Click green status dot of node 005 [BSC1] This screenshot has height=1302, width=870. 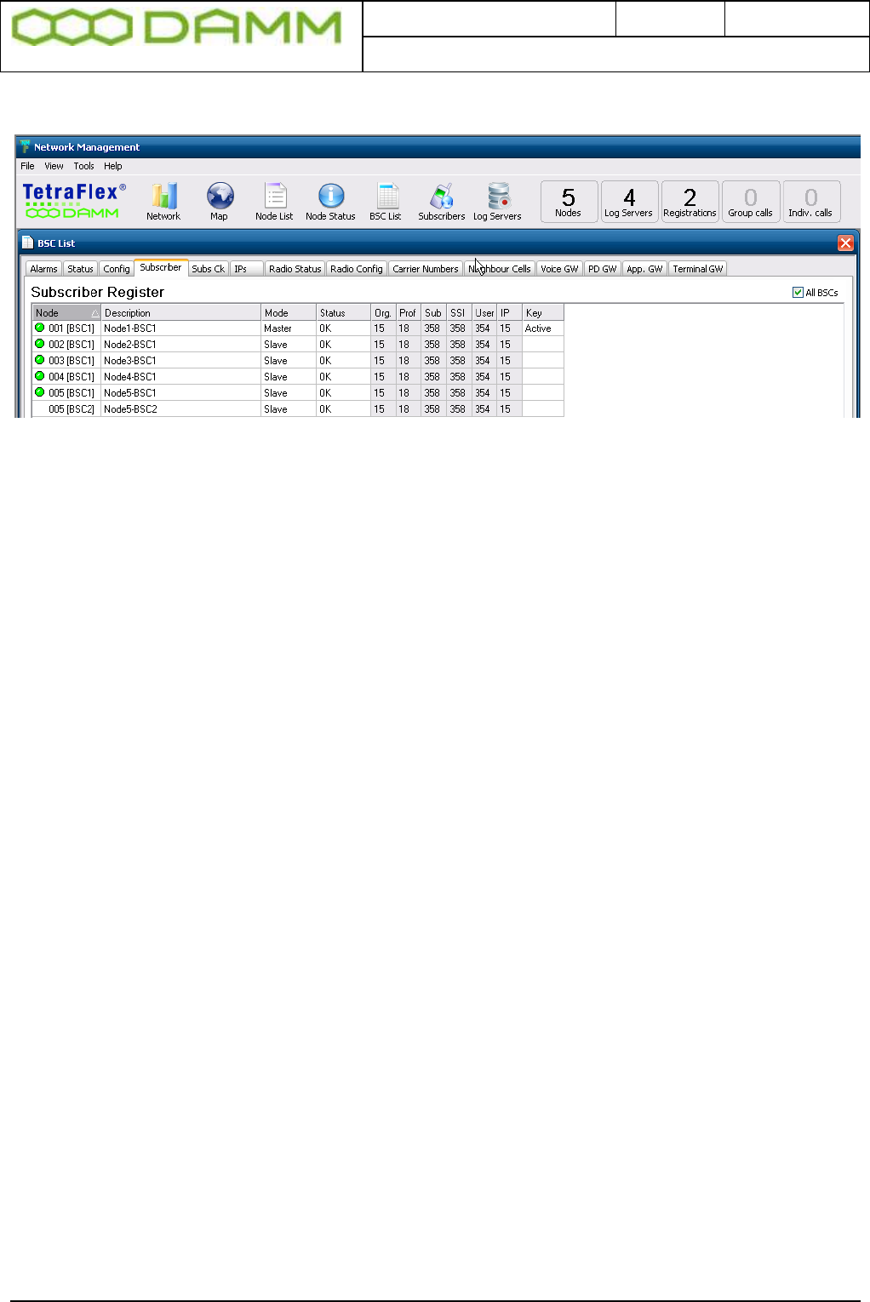click(39, 392)
